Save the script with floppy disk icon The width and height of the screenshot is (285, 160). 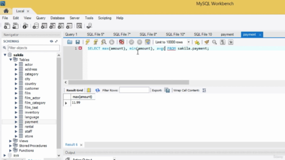point(77,42)
